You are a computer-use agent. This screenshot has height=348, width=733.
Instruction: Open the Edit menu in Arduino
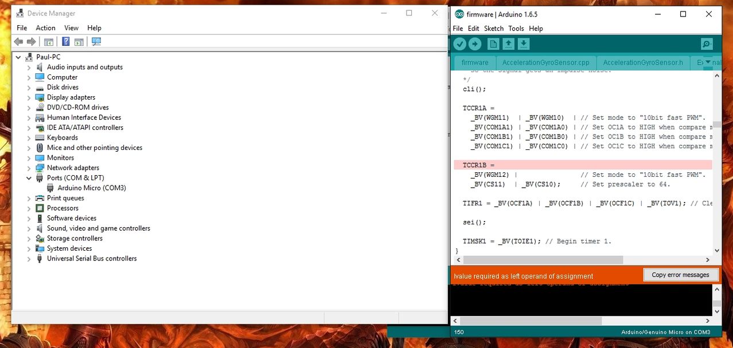473,28
